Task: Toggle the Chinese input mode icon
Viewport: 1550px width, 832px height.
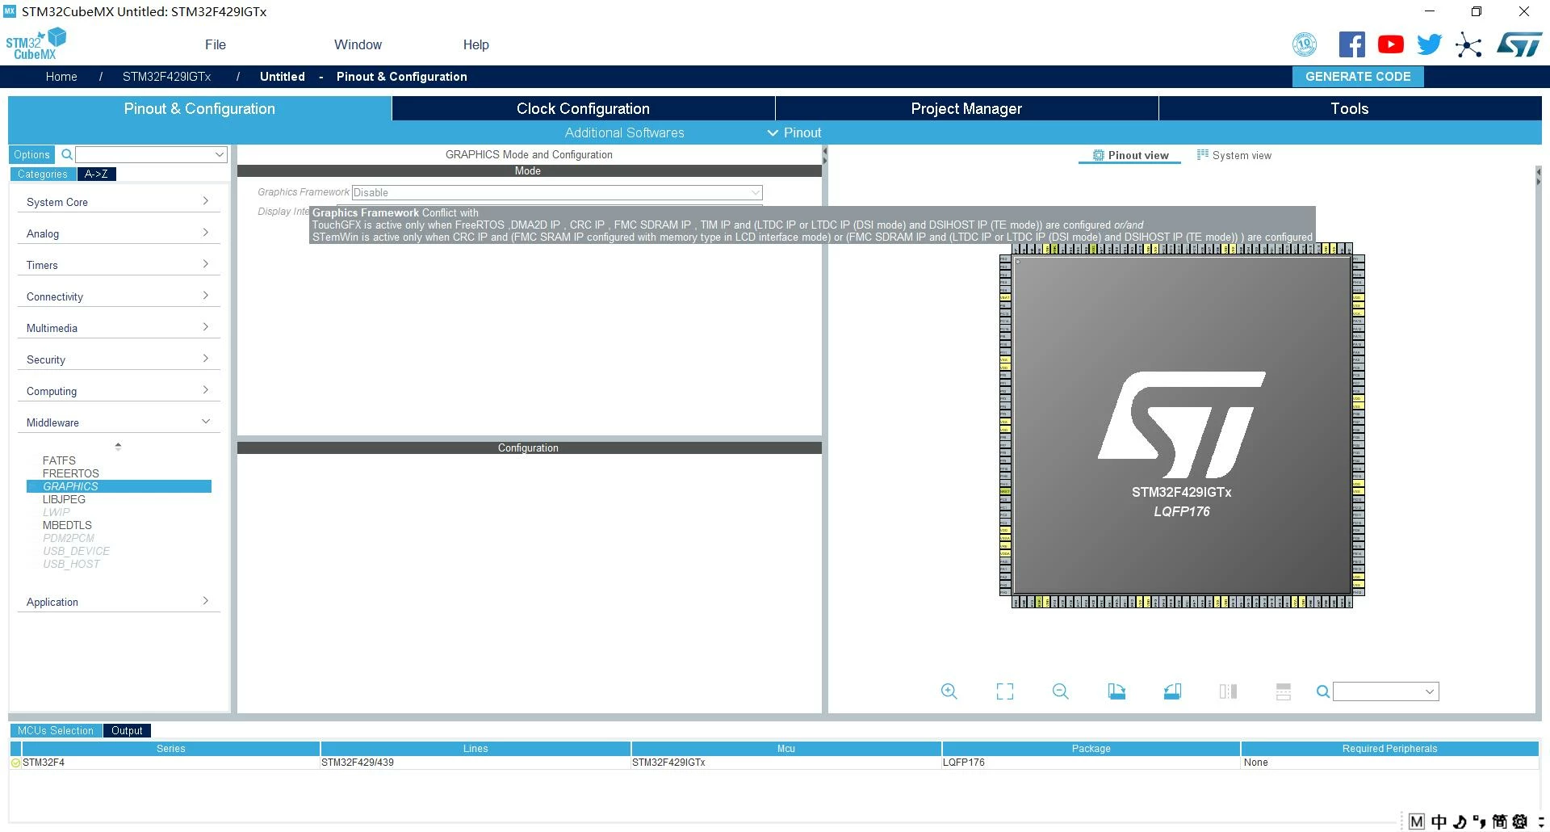Action: [1439, 822]
